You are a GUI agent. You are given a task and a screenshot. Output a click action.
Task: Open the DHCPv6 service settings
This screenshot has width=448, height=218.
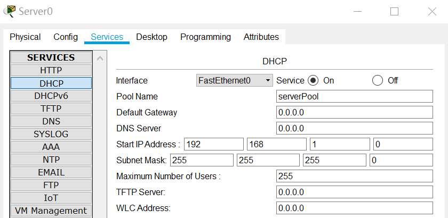tap(51, 96)
